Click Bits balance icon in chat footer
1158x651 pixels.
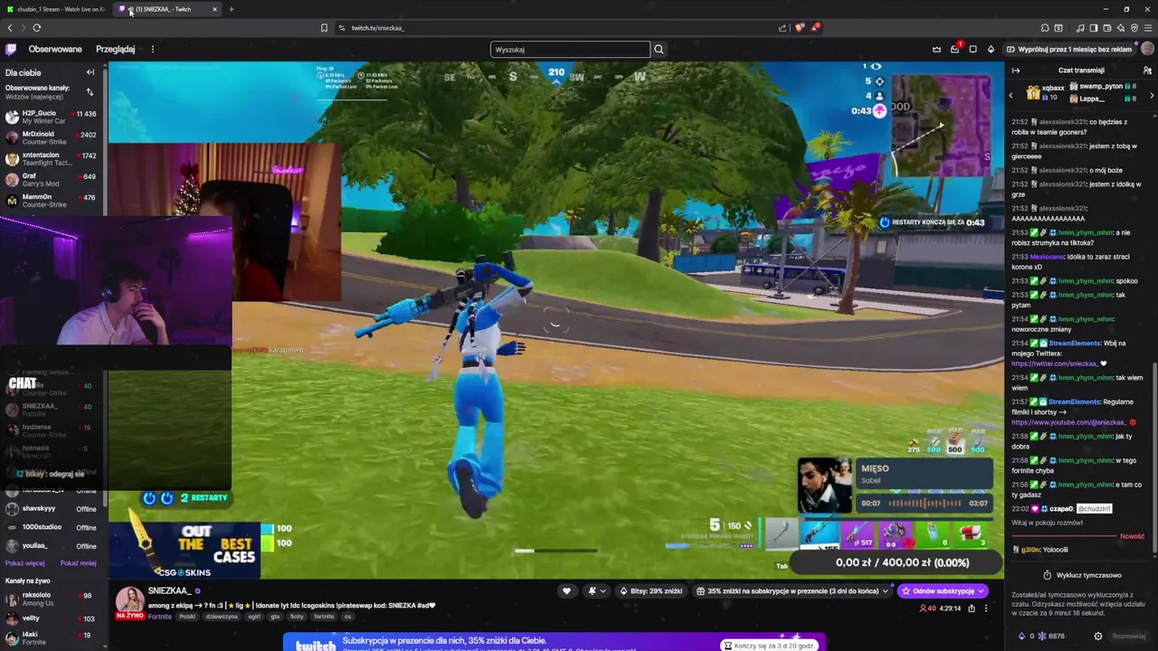(x=1021, y=637)
